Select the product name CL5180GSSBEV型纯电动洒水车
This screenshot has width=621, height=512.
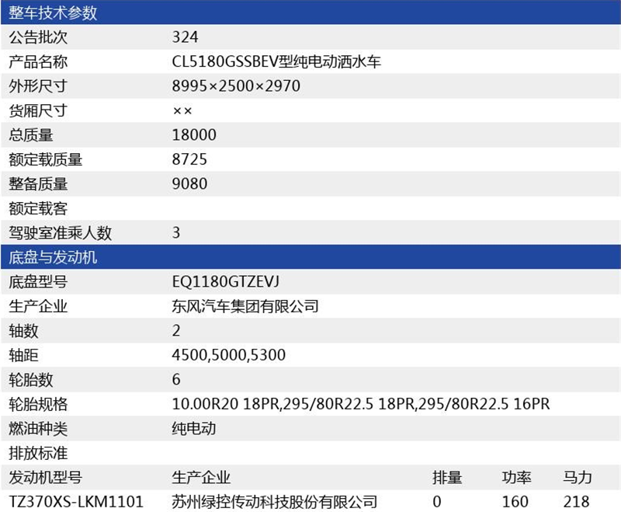(276, 61)
